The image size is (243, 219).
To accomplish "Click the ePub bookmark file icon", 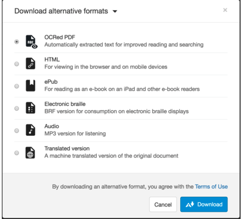I will click(x=30, y=86).
